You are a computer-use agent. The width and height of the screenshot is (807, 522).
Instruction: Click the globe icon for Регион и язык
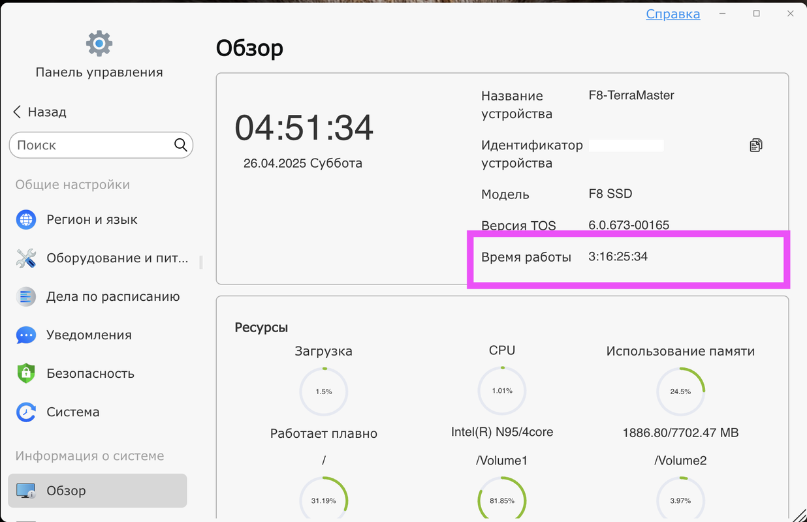pyautogui.click(x=26, y=220)
